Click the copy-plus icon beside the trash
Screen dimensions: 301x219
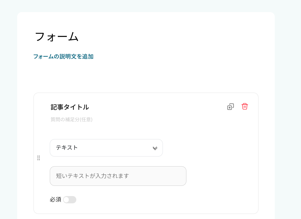[230, 107]
